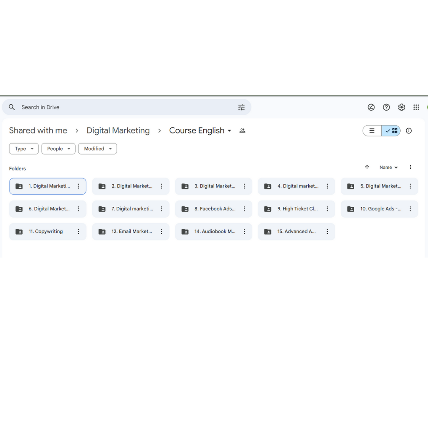The height and width of the screenshot is (428, 428).
Task: Open more actions for 10. Google Ads folder
Action: tap(410, 209)
